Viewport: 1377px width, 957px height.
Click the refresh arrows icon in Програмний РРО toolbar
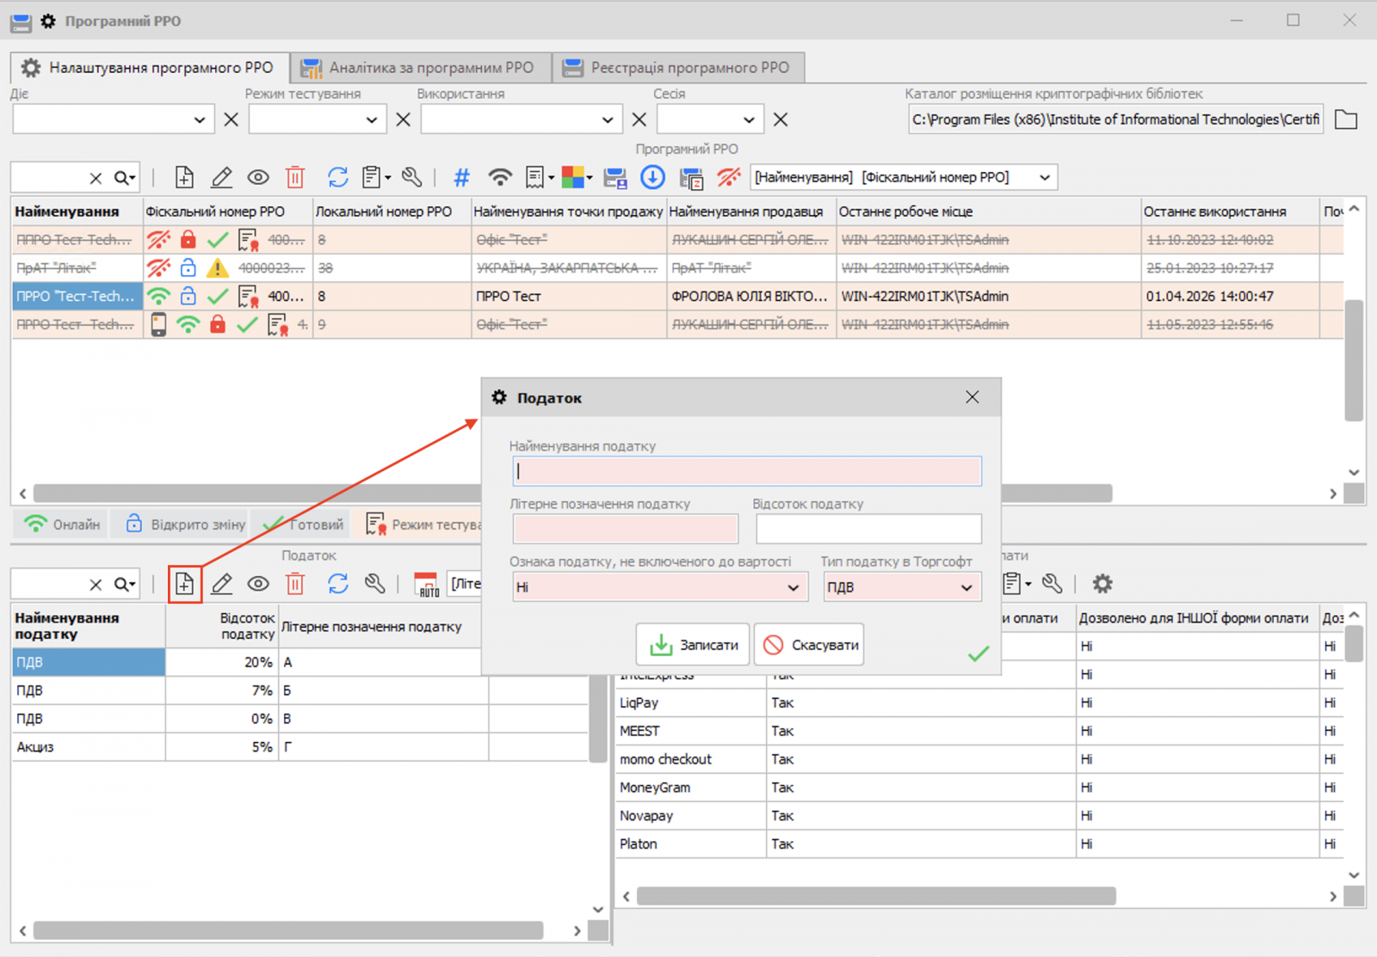337,177
